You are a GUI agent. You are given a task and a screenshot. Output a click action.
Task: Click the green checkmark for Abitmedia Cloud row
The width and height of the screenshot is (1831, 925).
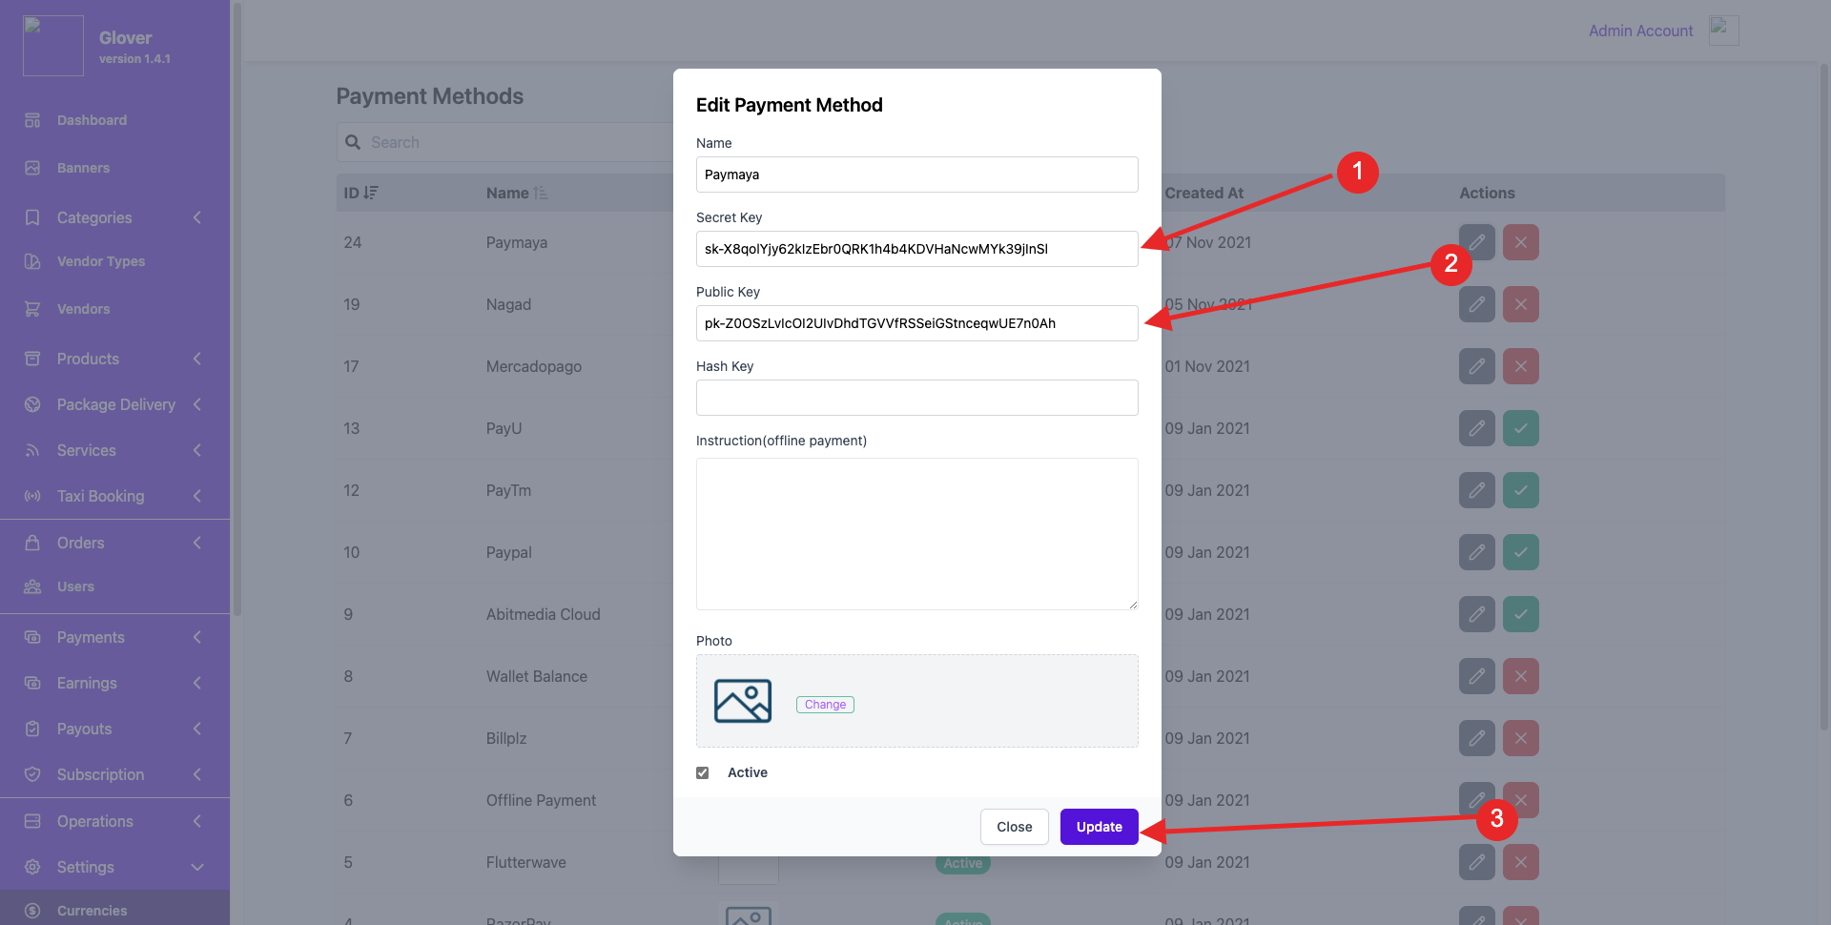tap(1520, 614)
